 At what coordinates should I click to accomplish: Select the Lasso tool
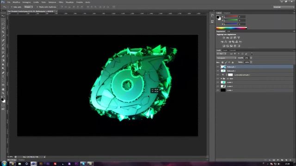tap(3, 24)
